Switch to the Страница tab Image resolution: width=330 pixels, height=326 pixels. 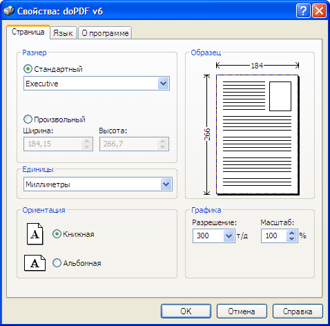[28, 32]
